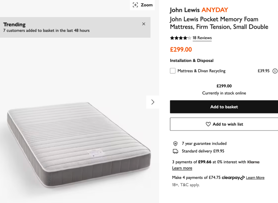Viewport: 278px width, 203px height.
Task: Click the guarantee shield icon
Action: coord(175,144)
